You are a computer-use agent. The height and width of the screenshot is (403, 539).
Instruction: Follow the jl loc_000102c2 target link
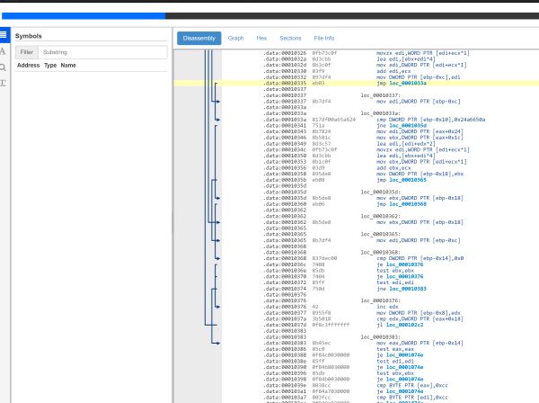coord(407,324)
